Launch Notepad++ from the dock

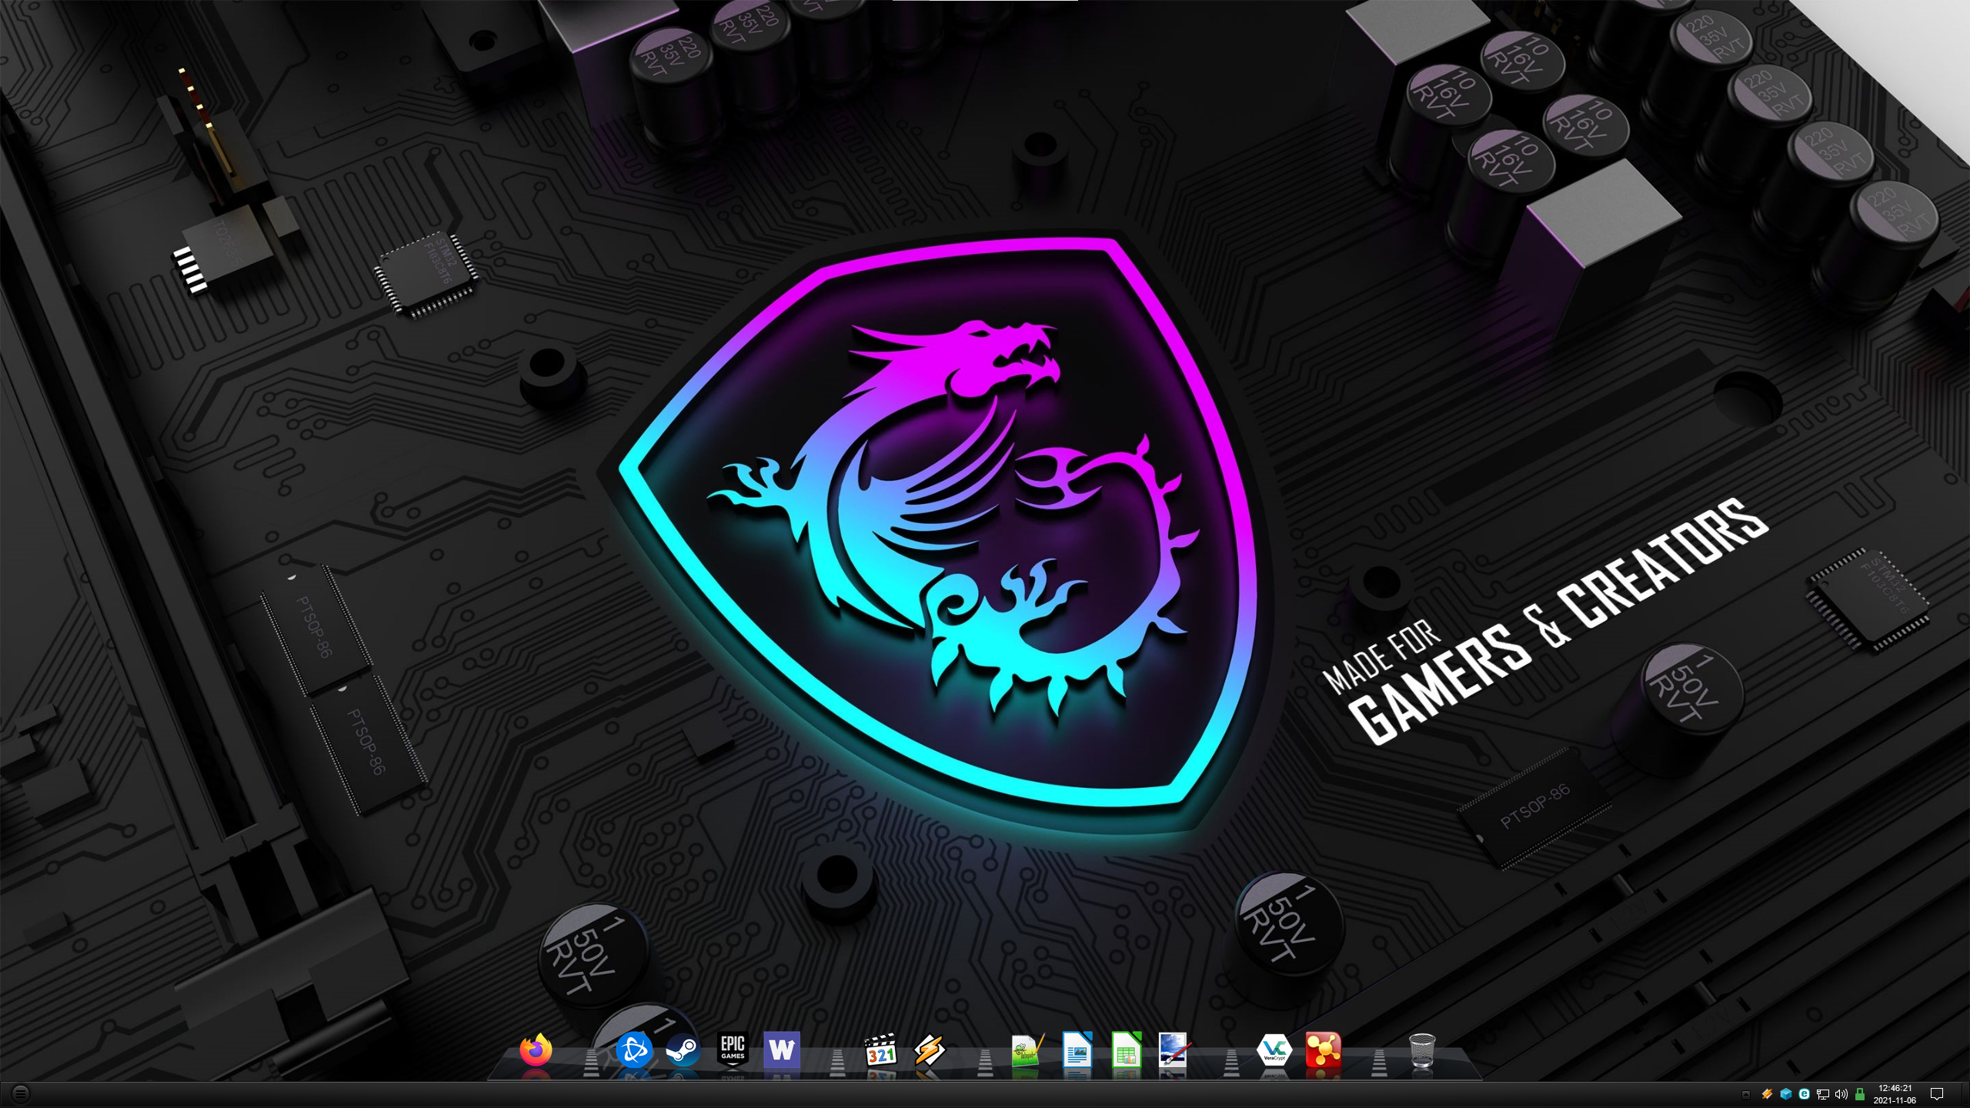pyautogui.click(x=1028, y=1050)
